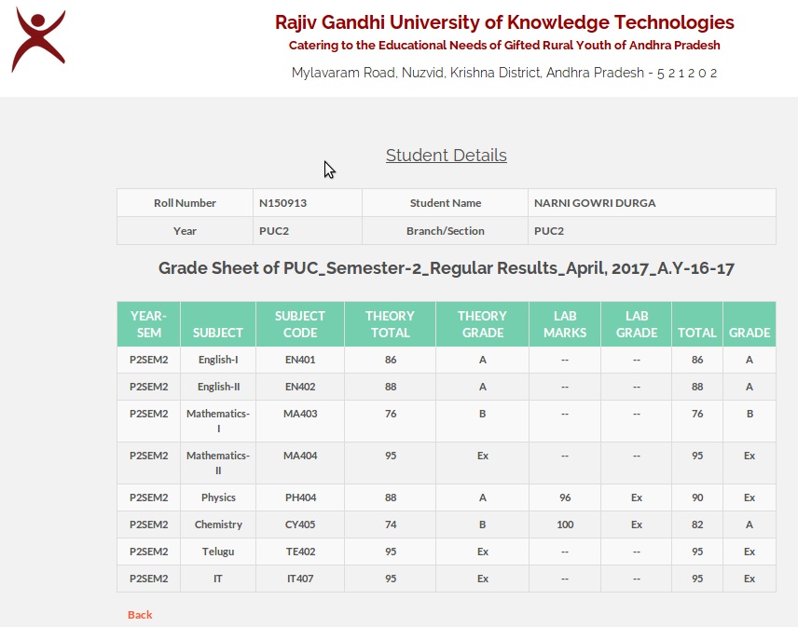Click subject code IT407
This screenshot has width=798, height=627.
tap(300, 579)
